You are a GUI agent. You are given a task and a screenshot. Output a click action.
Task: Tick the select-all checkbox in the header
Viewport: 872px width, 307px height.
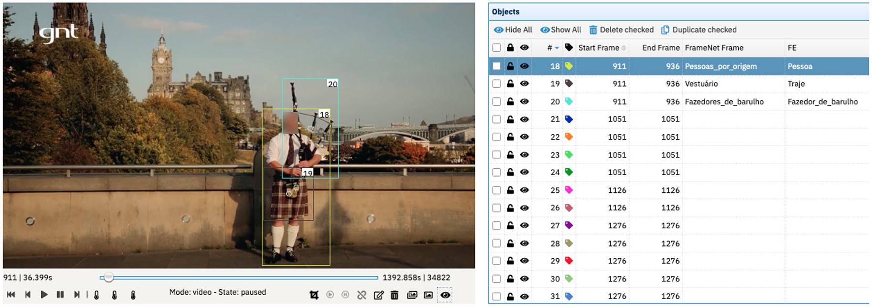[497, 48]
